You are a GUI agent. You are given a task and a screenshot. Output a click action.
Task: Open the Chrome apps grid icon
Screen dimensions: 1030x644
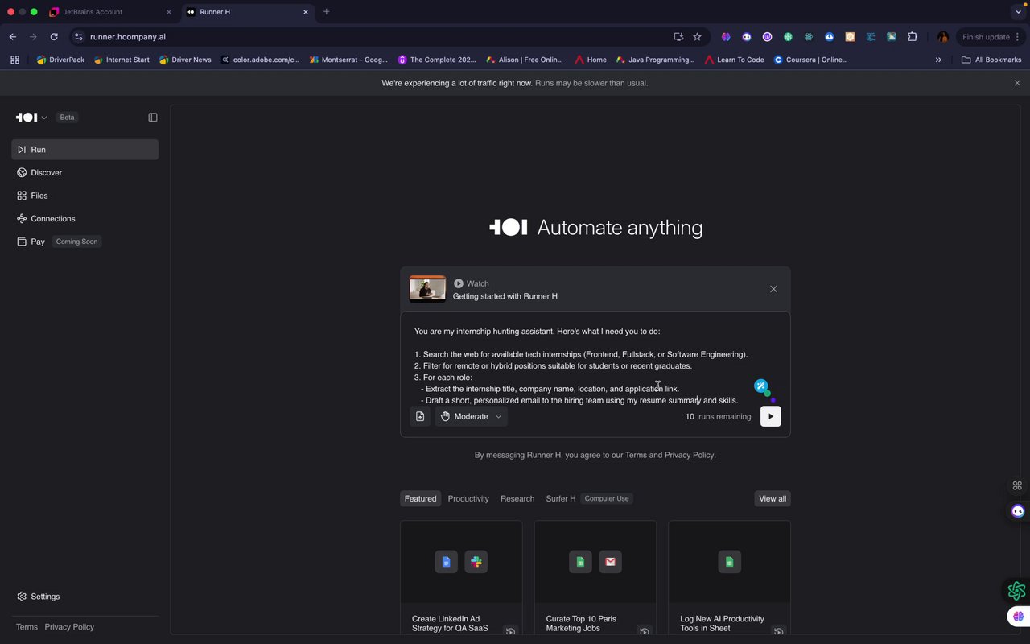point(14,60)
